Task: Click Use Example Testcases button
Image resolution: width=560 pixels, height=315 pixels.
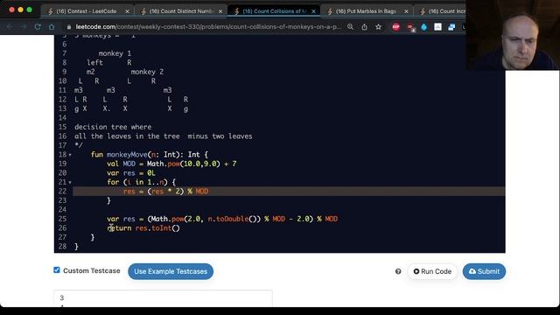Action: pyautogui.click(x=171, y=271)
